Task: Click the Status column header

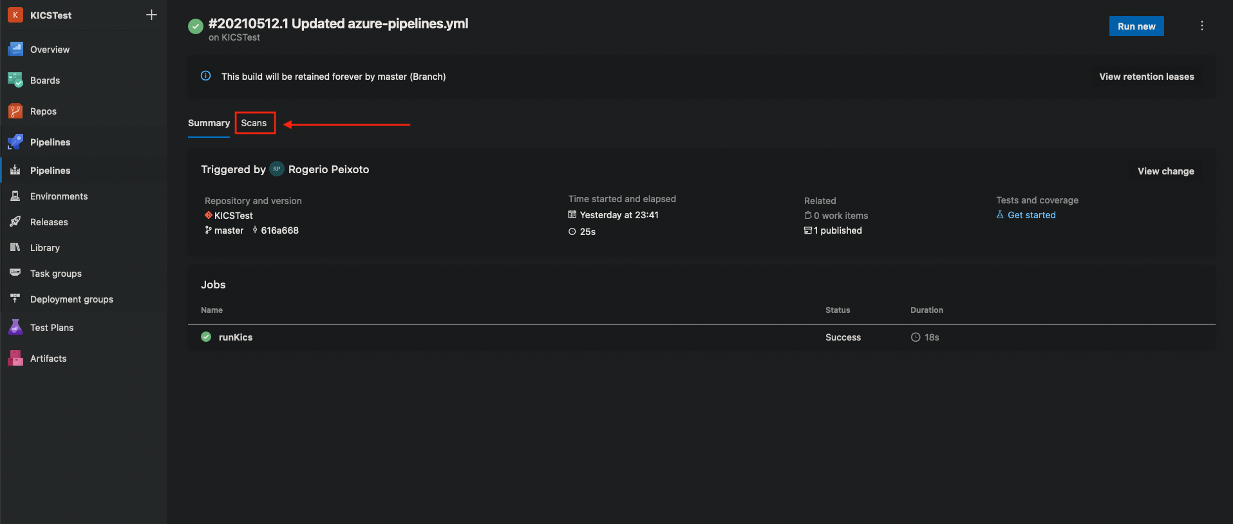Action: [x=838, y=310]
